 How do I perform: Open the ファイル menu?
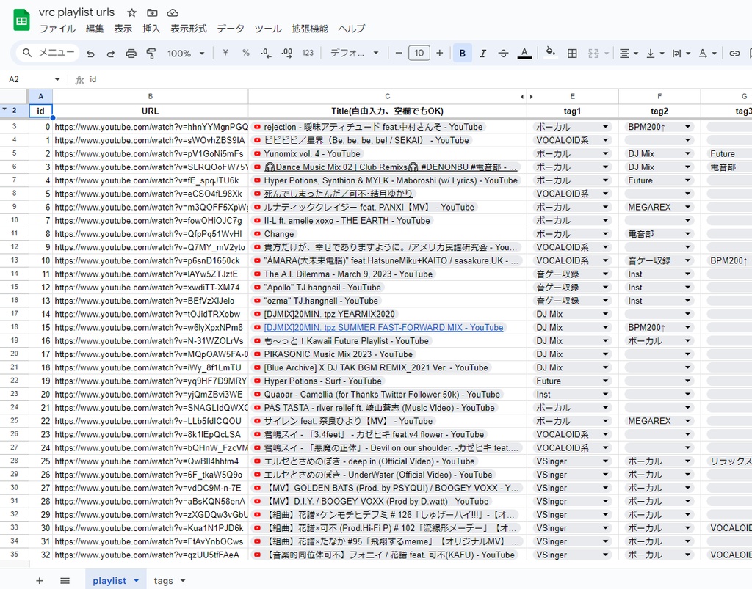click(57, 29)
